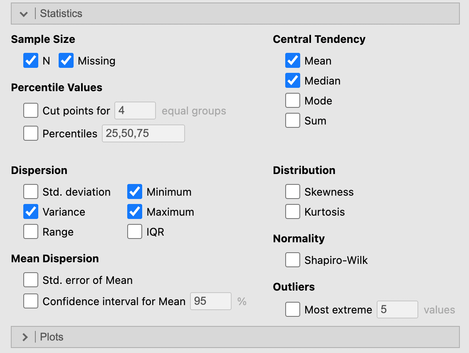Turn on the Range checkbox
The width and height of the screenshot is (469, 353).
(x=31, y=232)
